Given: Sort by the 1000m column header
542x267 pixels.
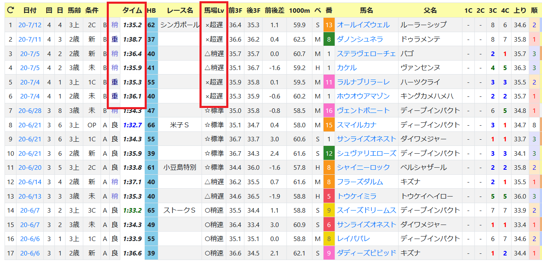Looking at the screenshot, I should pos(299,10).
